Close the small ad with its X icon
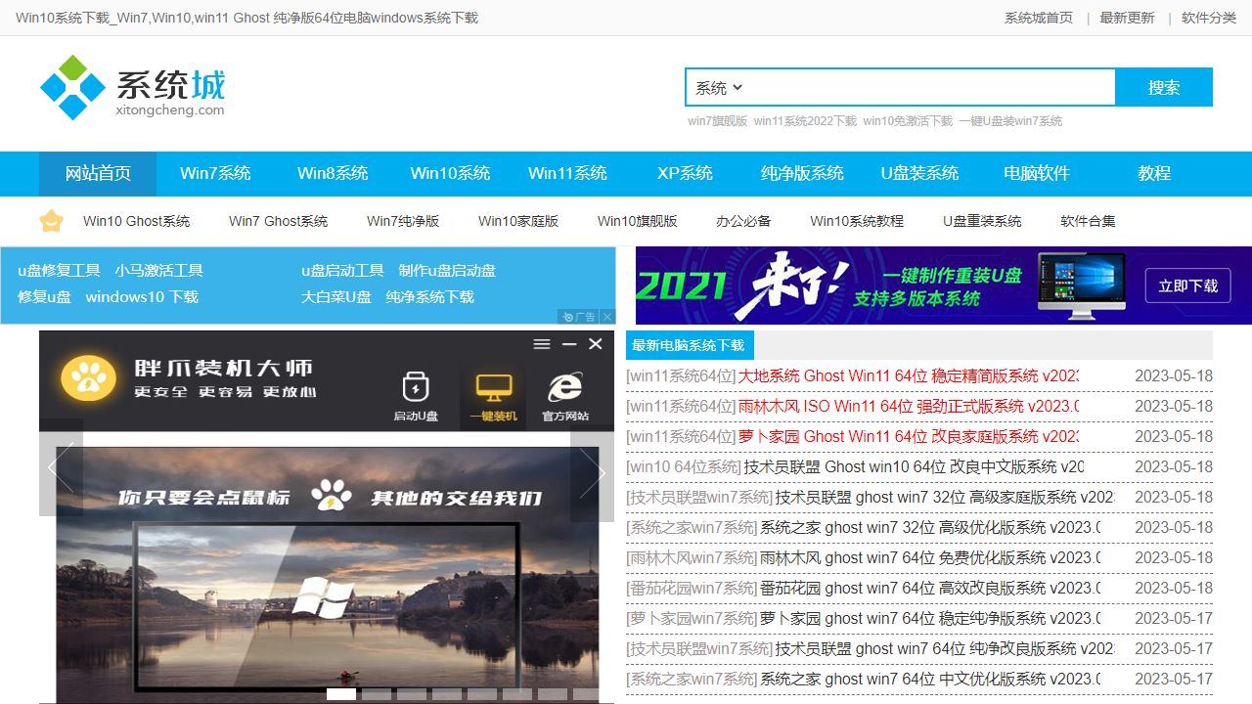The image size is (1252, 704). click(607, 317)
